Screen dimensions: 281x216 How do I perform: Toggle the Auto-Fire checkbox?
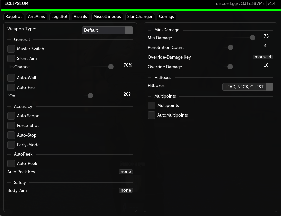click(x=11, y=87)
